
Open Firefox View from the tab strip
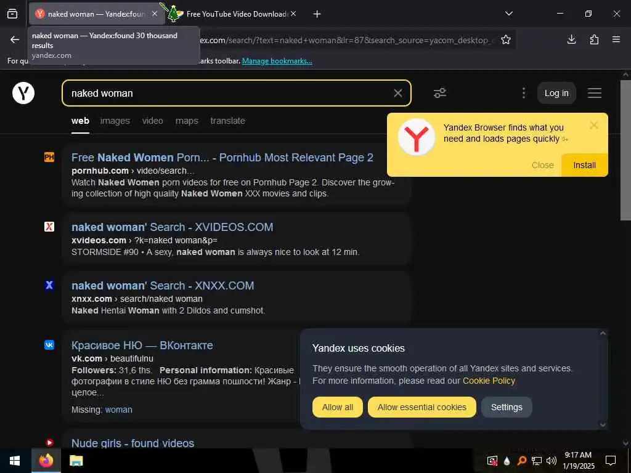pos(12,14)
